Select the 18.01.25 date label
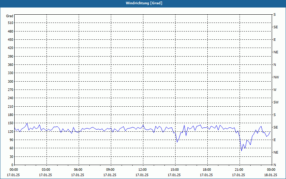Screen dimensions: 286x179 (x=271, y=175)
